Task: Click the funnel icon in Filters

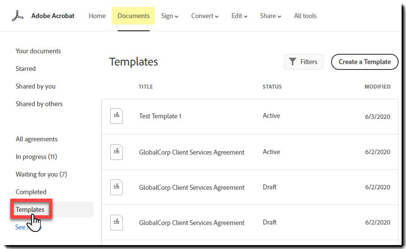Action: coord(293,62)
